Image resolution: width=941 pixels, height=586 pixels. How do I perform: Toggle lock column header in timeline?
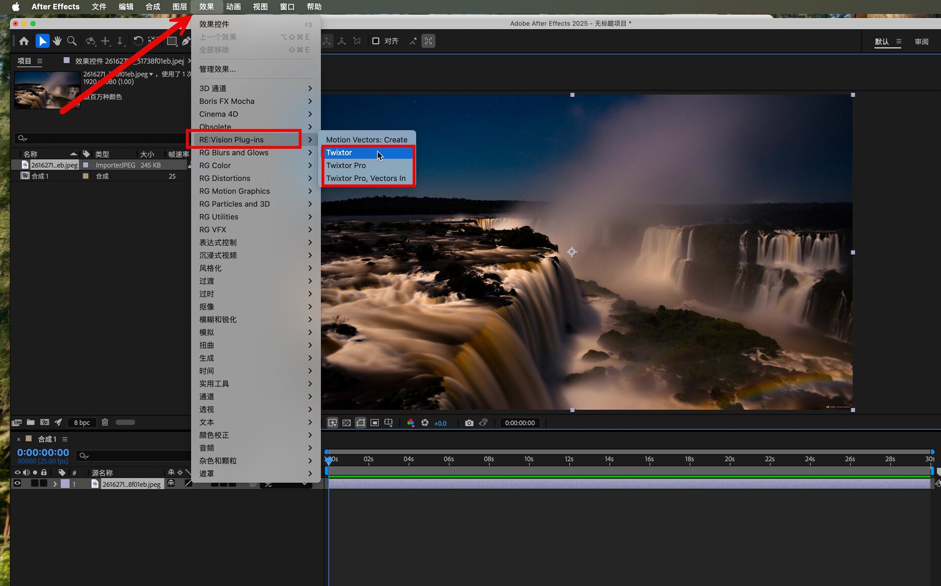click(44, 472)
